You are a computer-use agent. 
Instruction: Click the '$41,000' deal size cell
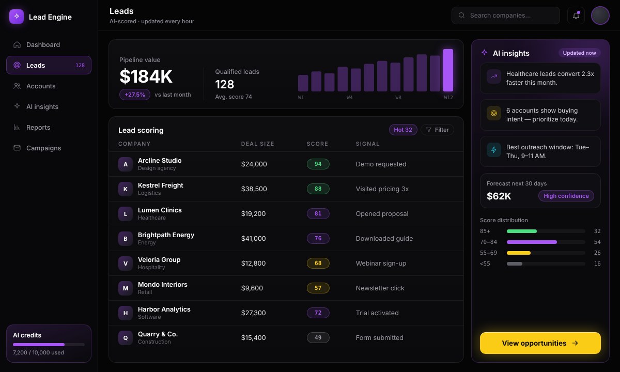[x=254, y=239]
